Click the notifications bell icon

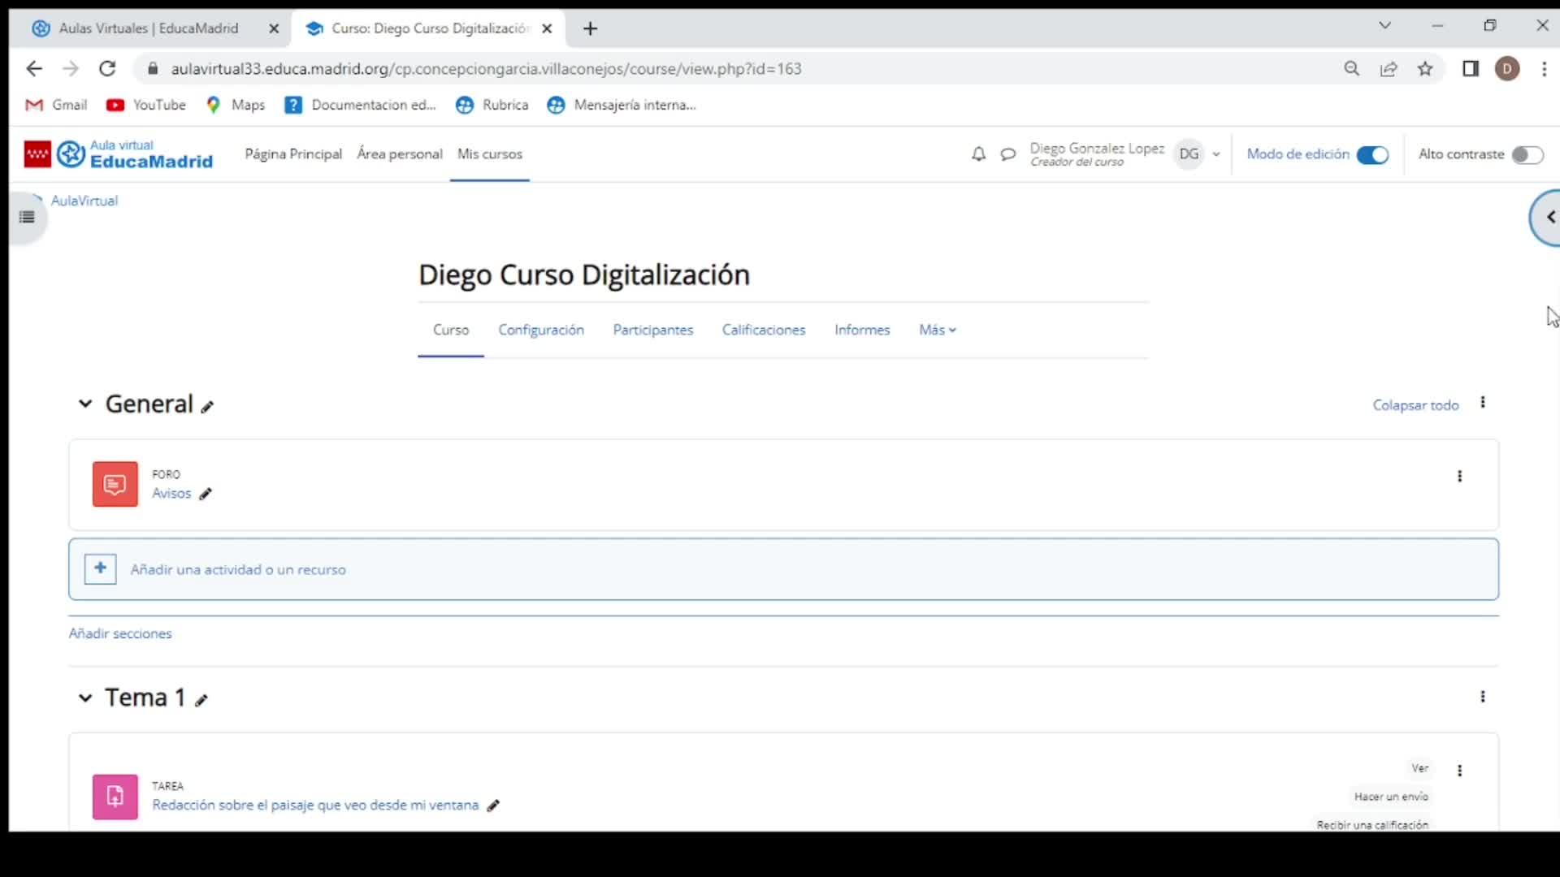tap(978, 154)
